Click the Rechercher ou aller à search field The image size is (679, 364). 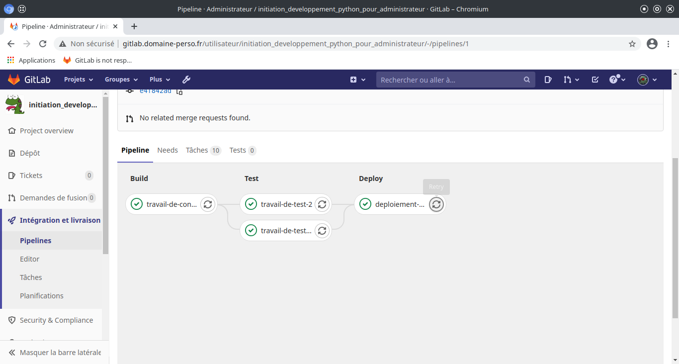[x=450, y=80]
